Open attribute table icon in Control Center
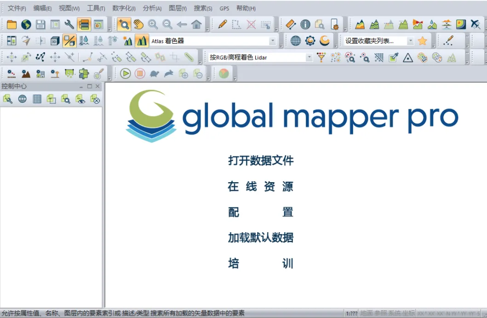 (37, 99)
